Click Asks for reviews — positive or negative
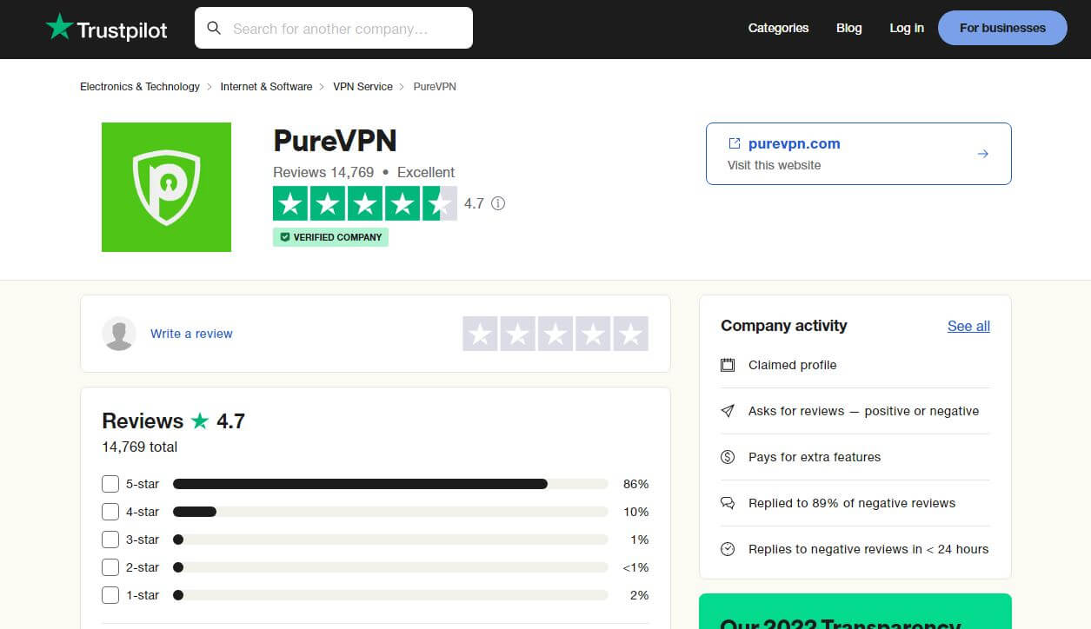 (x=864, y=411)
